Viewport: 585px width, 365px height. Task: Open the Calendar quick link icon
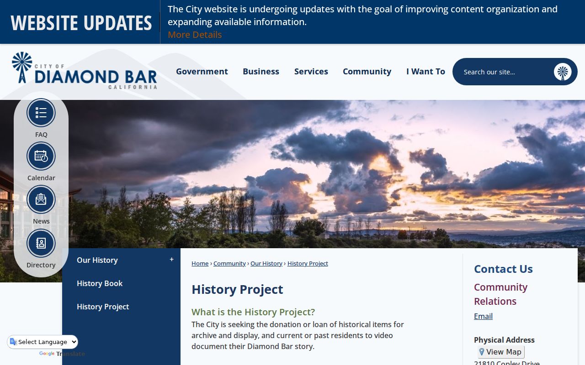click(x=41, y=156)
